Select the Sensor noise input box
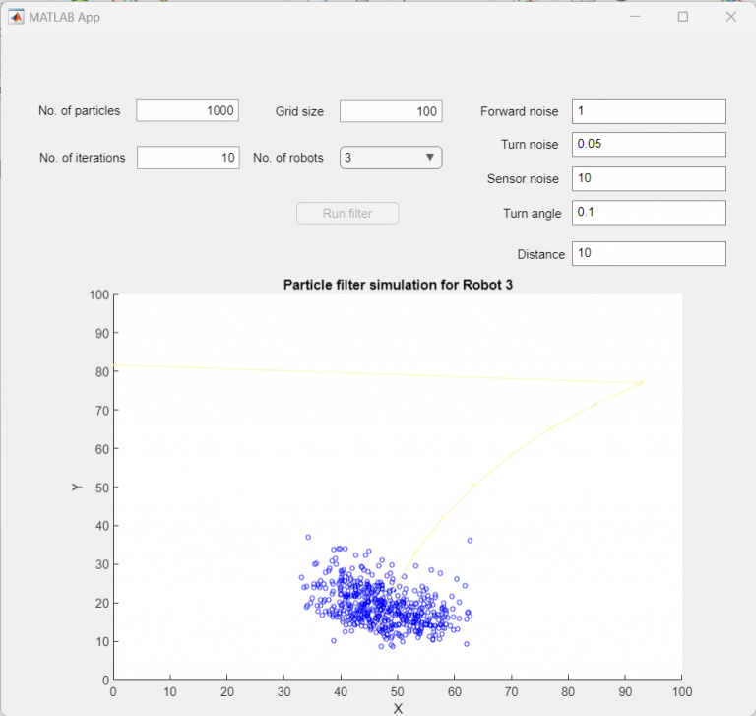 pyautogui.click(x=649, y=179)
